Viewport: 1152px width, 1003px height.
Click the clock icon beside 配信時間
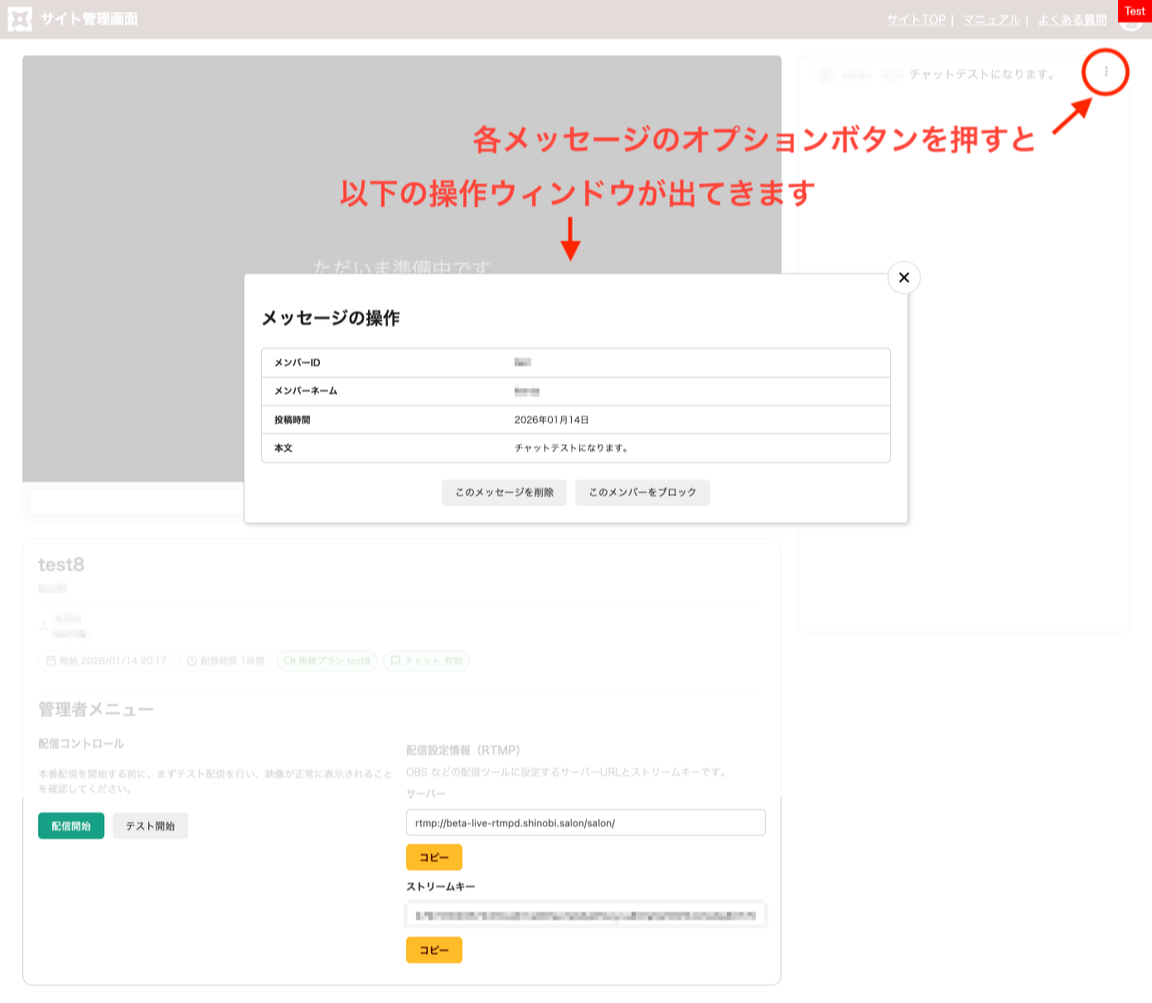pyautogui.click(x=191, y=661)
